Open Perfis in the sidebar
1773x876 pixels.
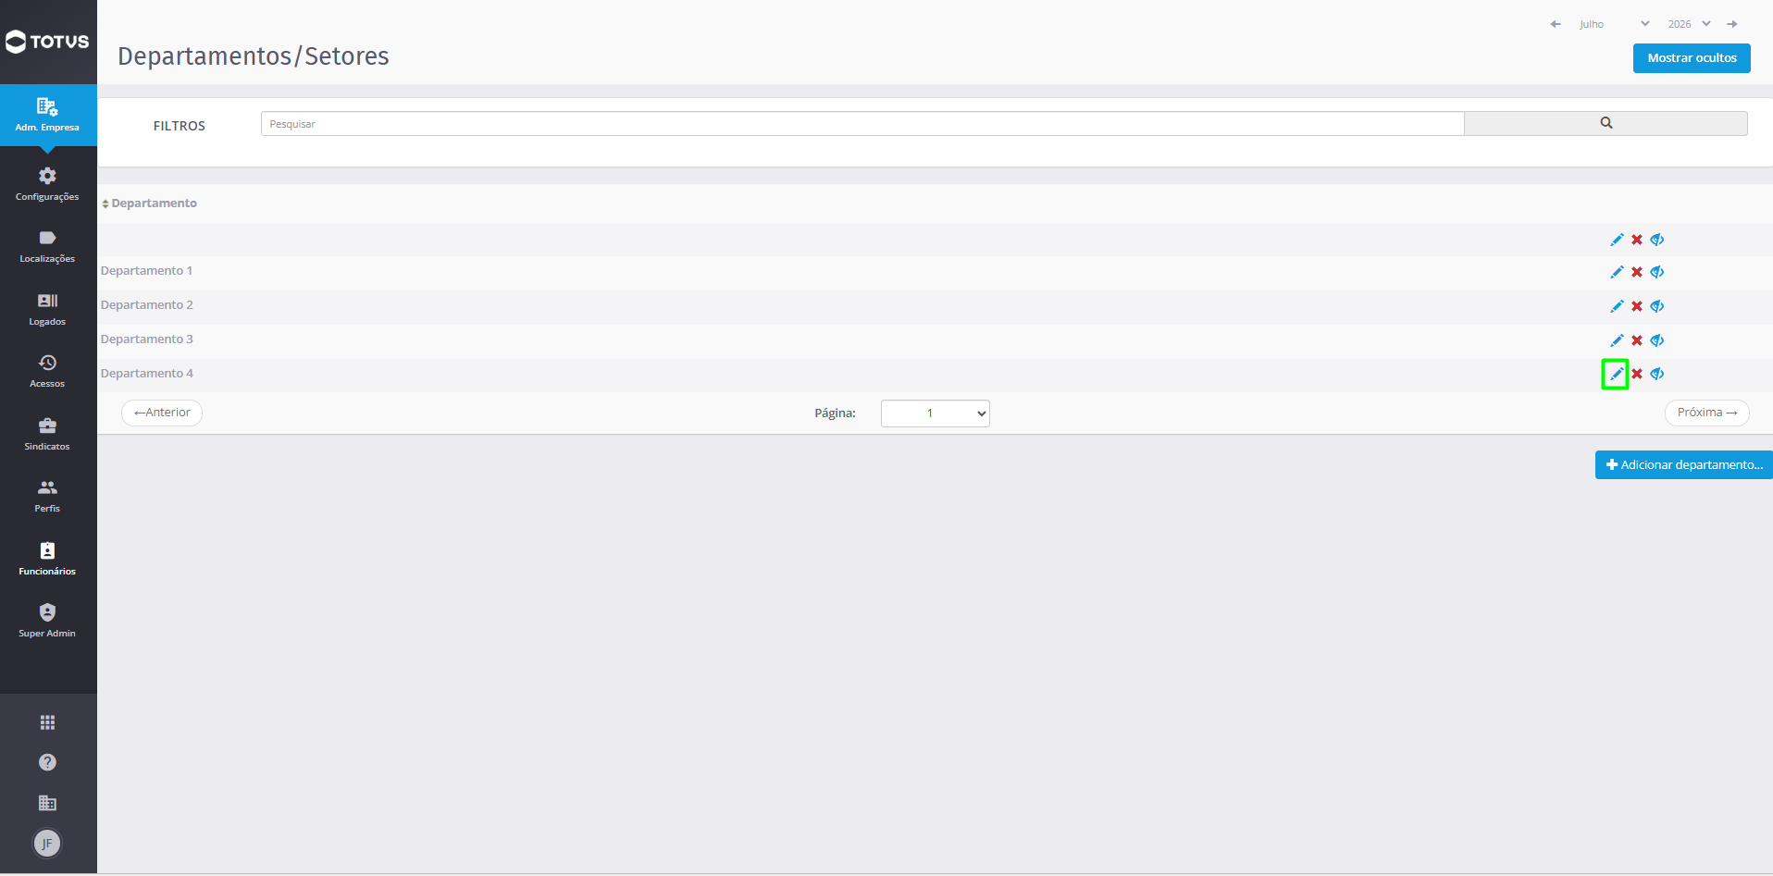pyautogui.click(x=47, y=496)
